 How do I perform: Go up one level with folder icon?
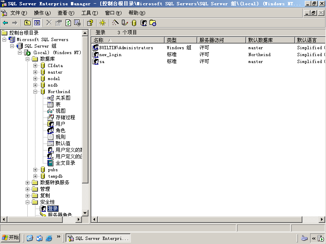pyautogui.click(x=27, y=23)
